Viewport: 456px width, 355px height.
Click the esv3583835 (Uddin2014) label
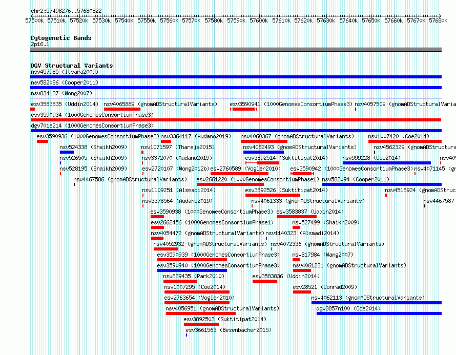65,104
